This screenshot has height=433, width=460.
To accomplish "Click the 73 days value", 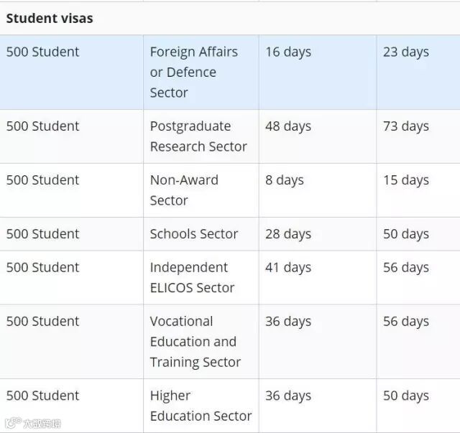I will [x=405, y=126].
